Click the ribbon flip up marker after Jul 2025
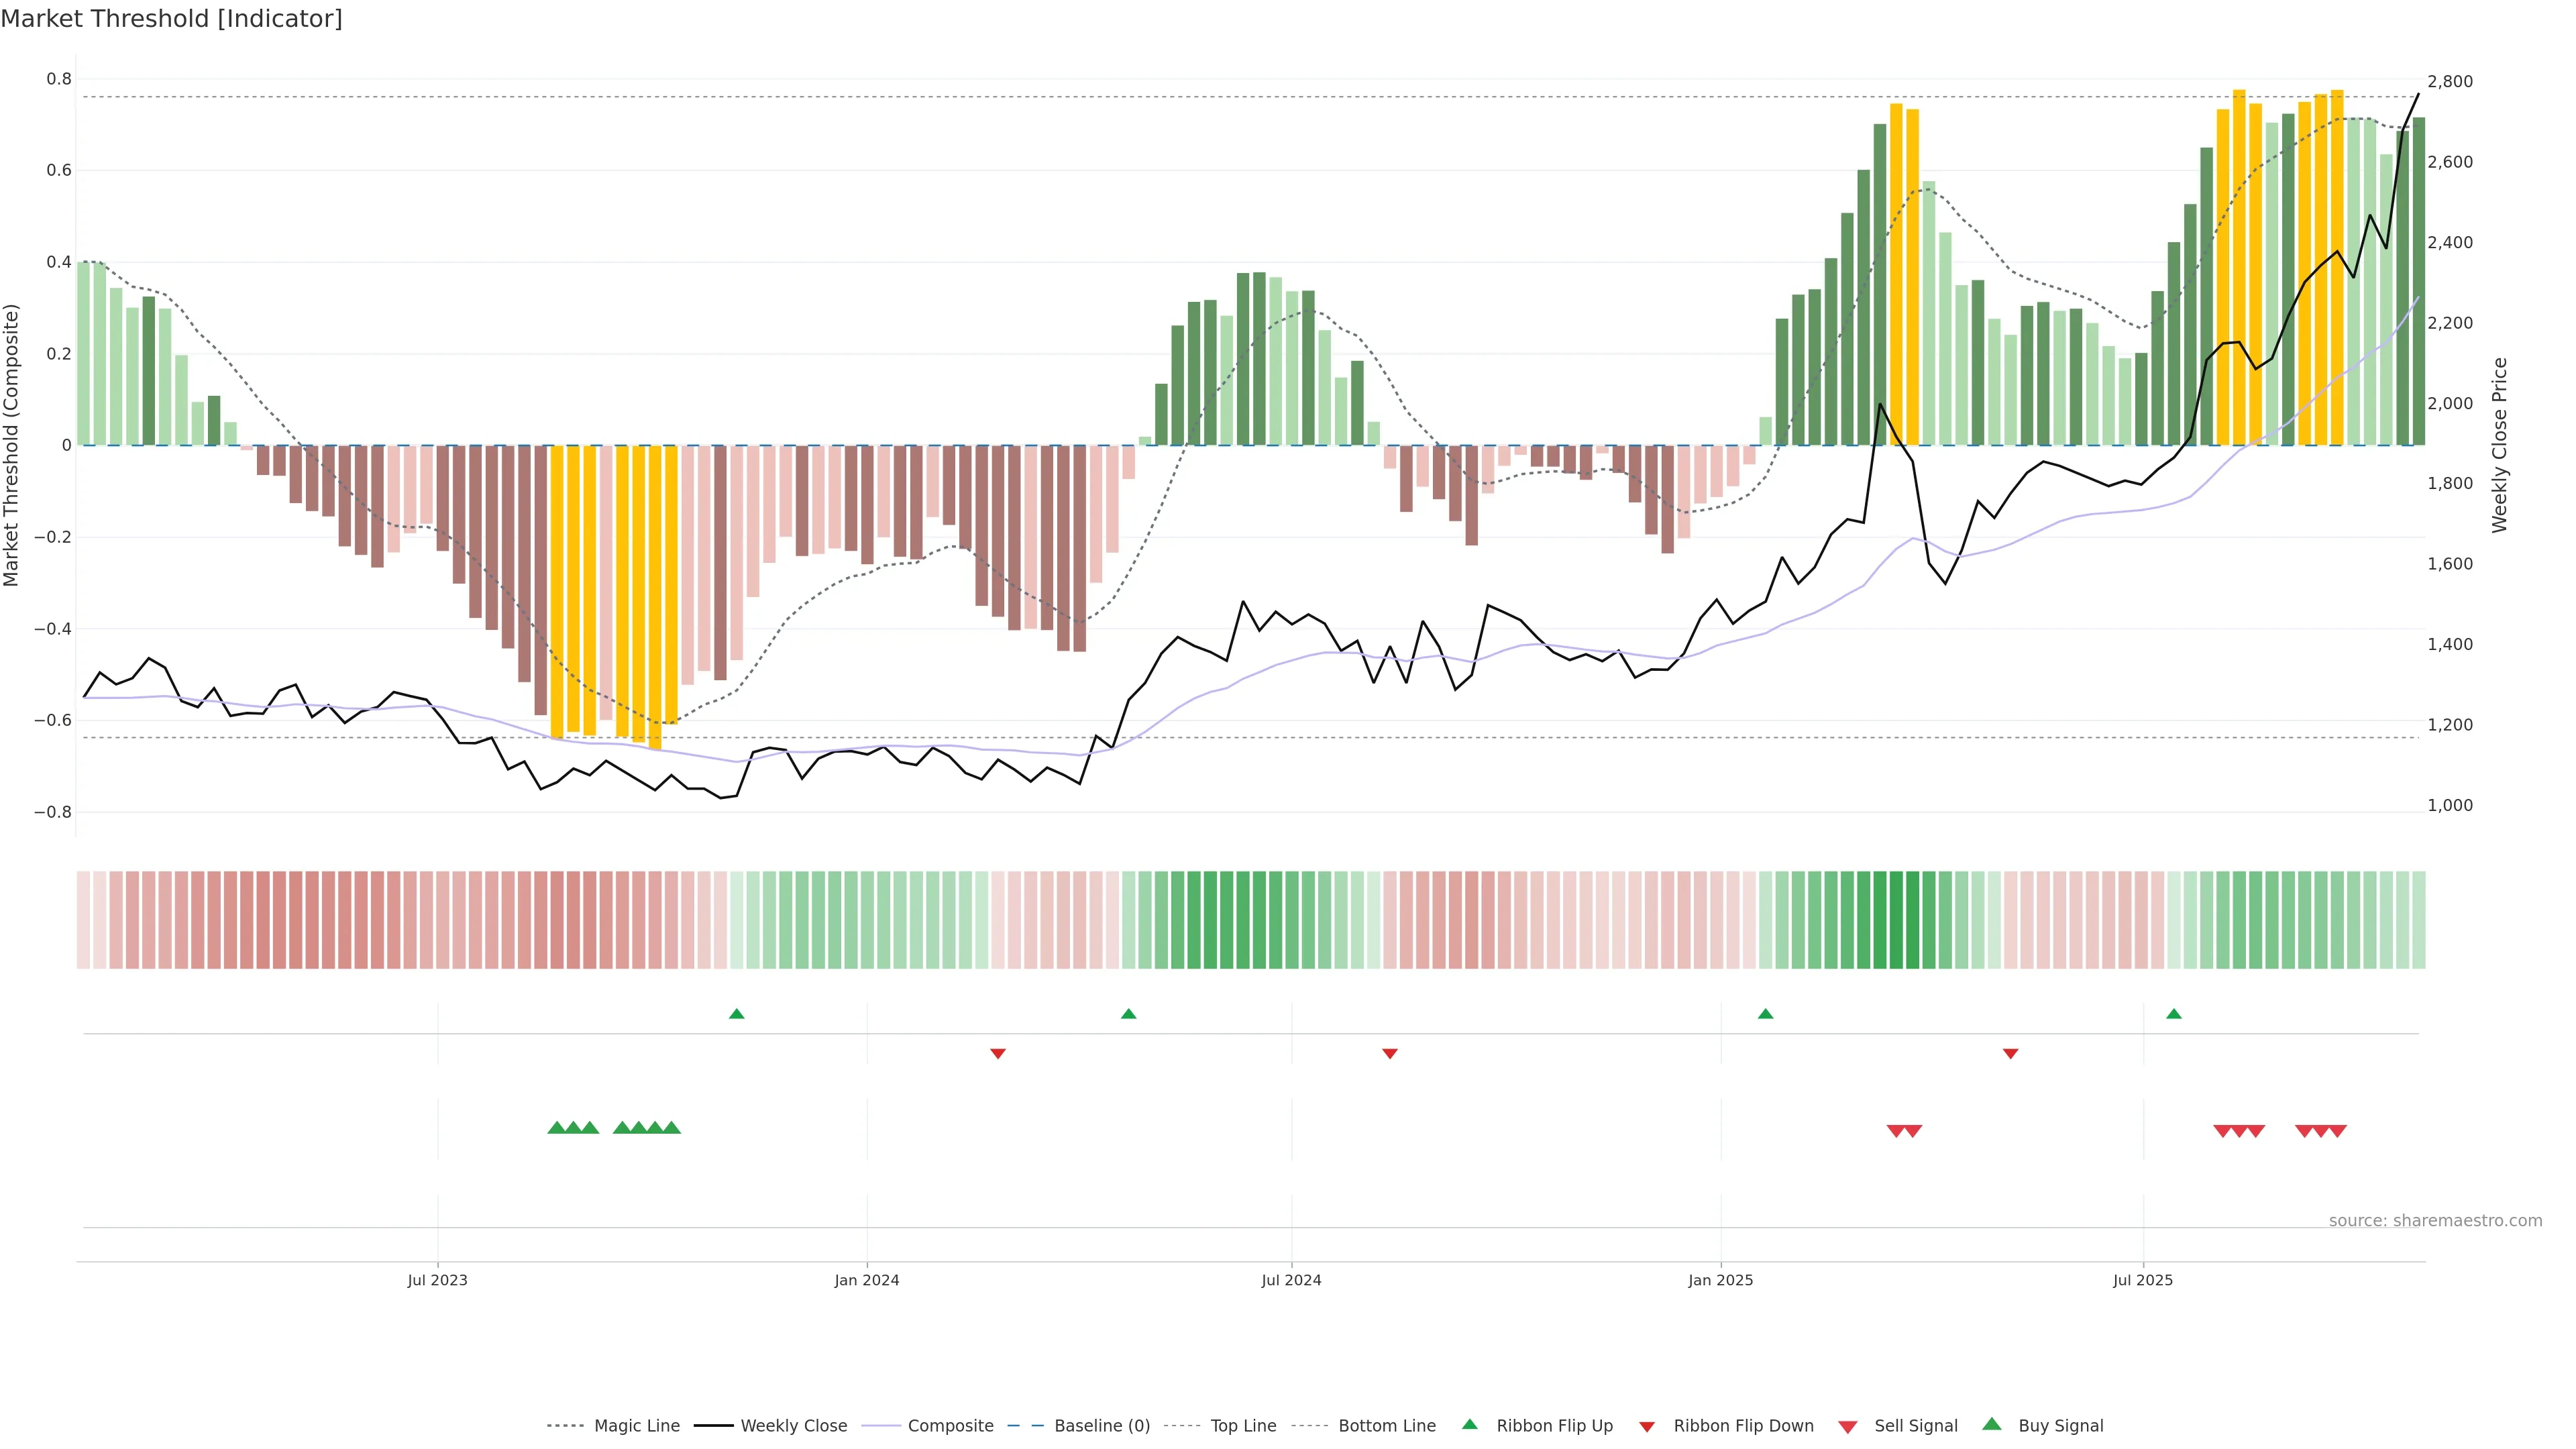 pyautogui.click(x=2174, y=1014)
